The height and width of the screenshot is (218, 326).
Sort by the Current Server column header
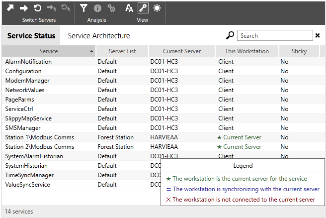(181, 51)
